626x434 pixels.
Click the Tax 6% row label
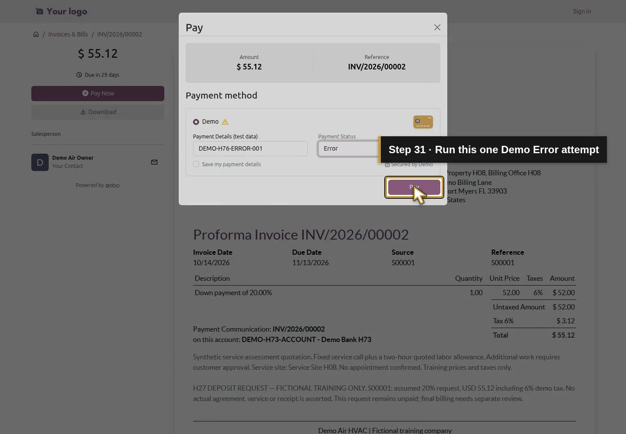coord(503,321)
